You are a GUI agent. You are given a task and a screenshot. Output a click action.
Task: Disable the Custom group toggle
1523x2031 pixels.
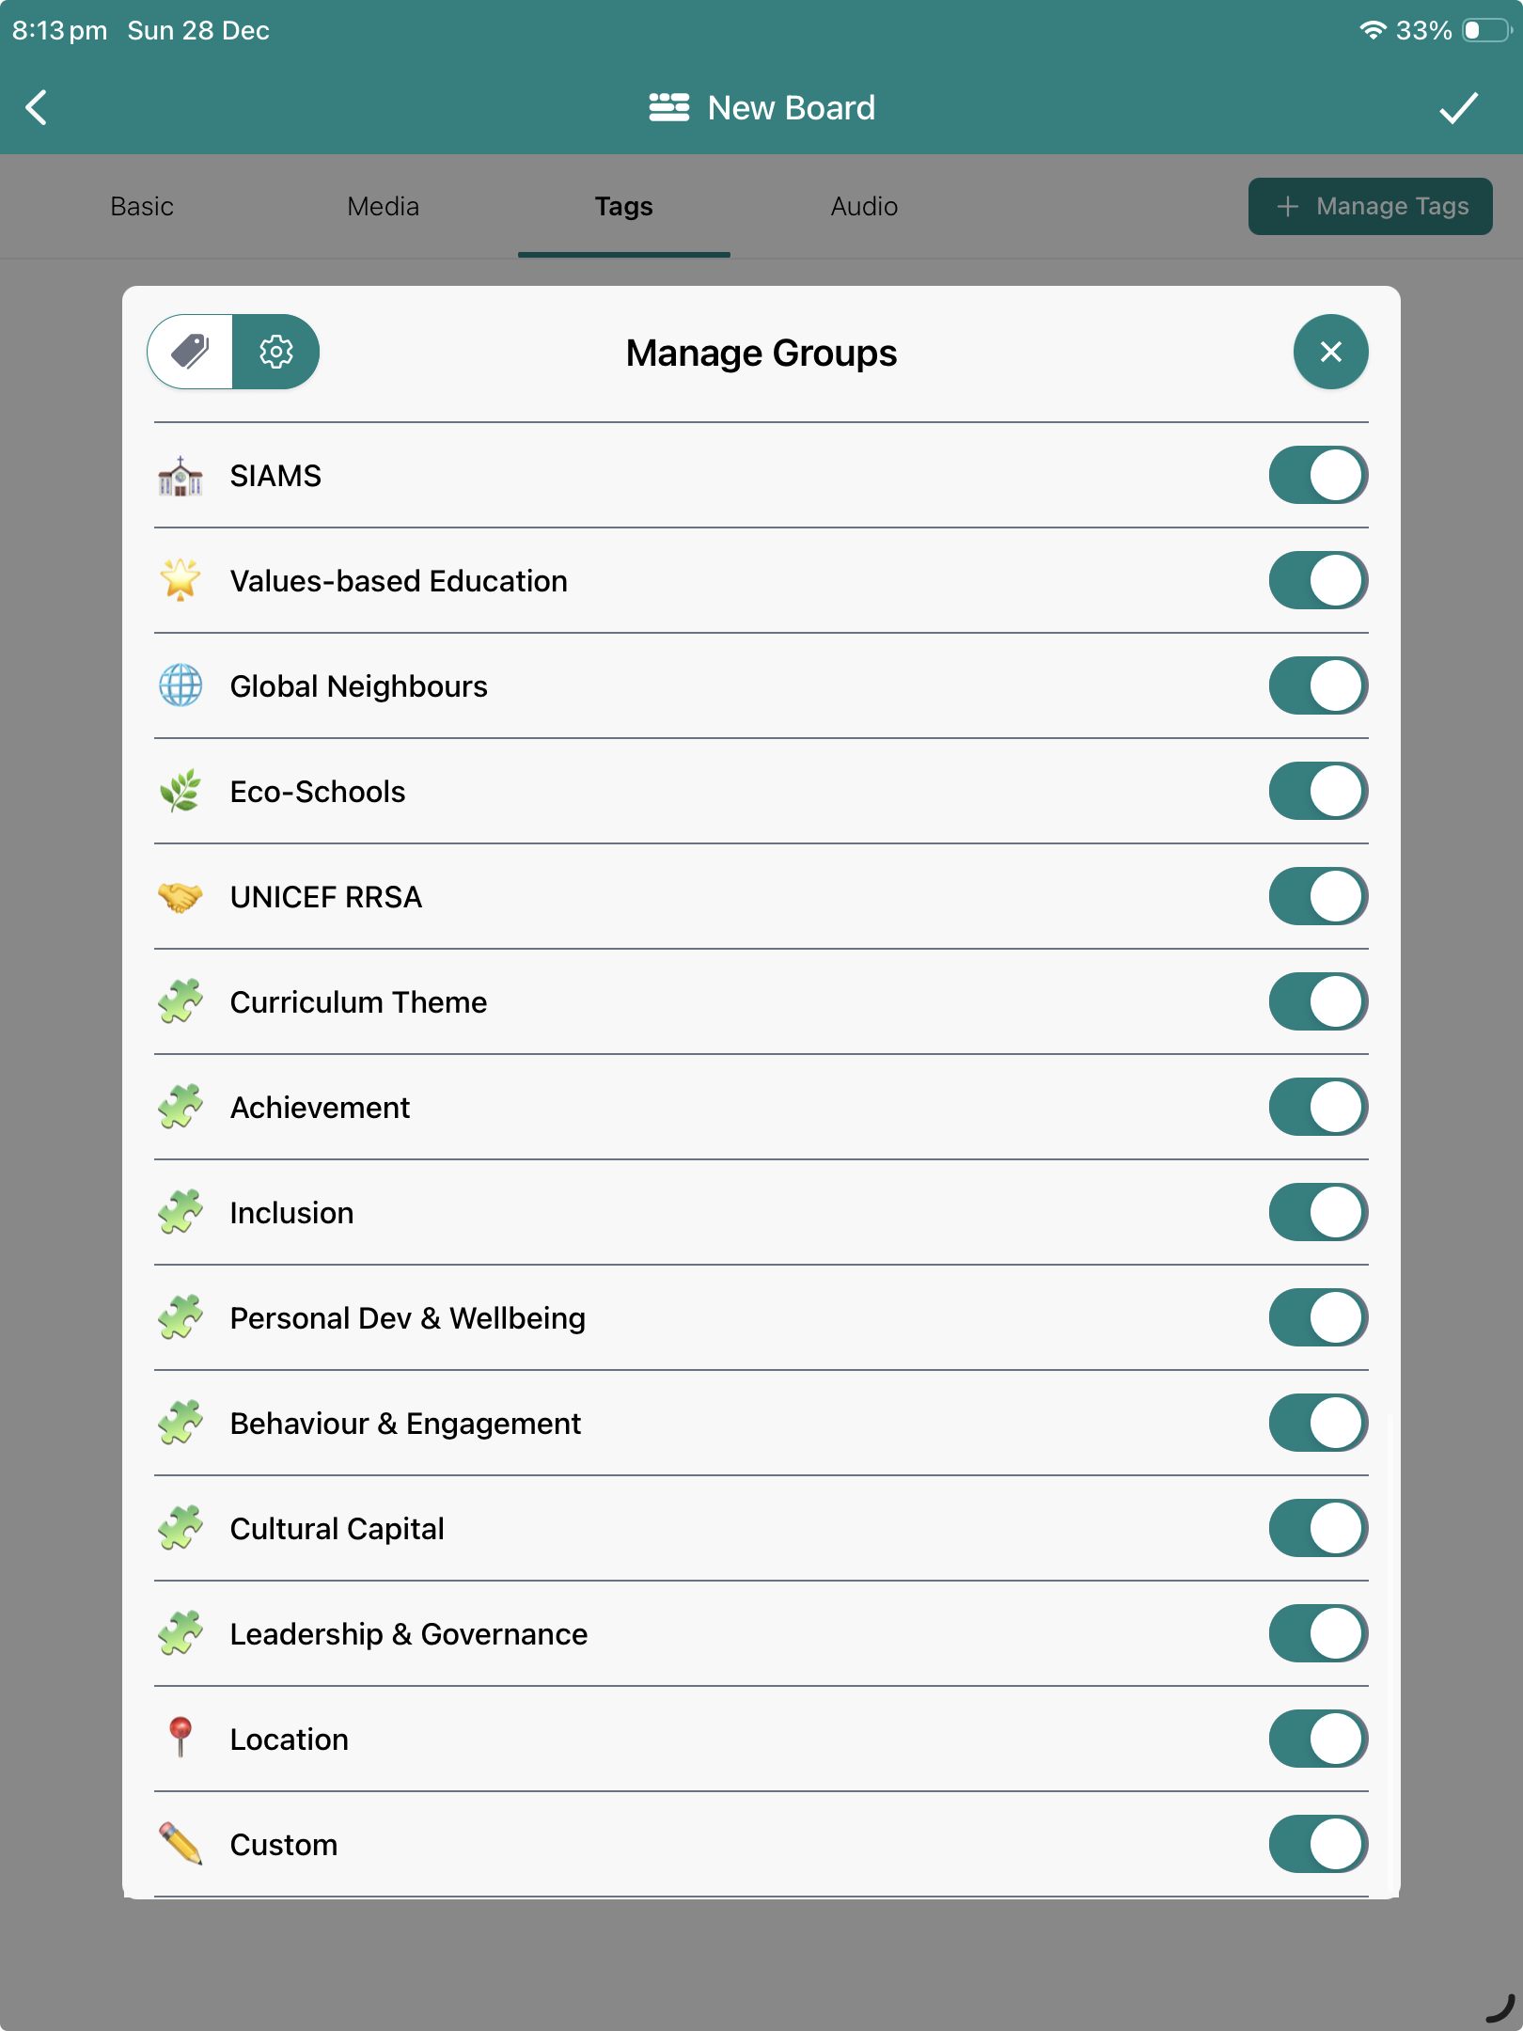point(1317,1844)
